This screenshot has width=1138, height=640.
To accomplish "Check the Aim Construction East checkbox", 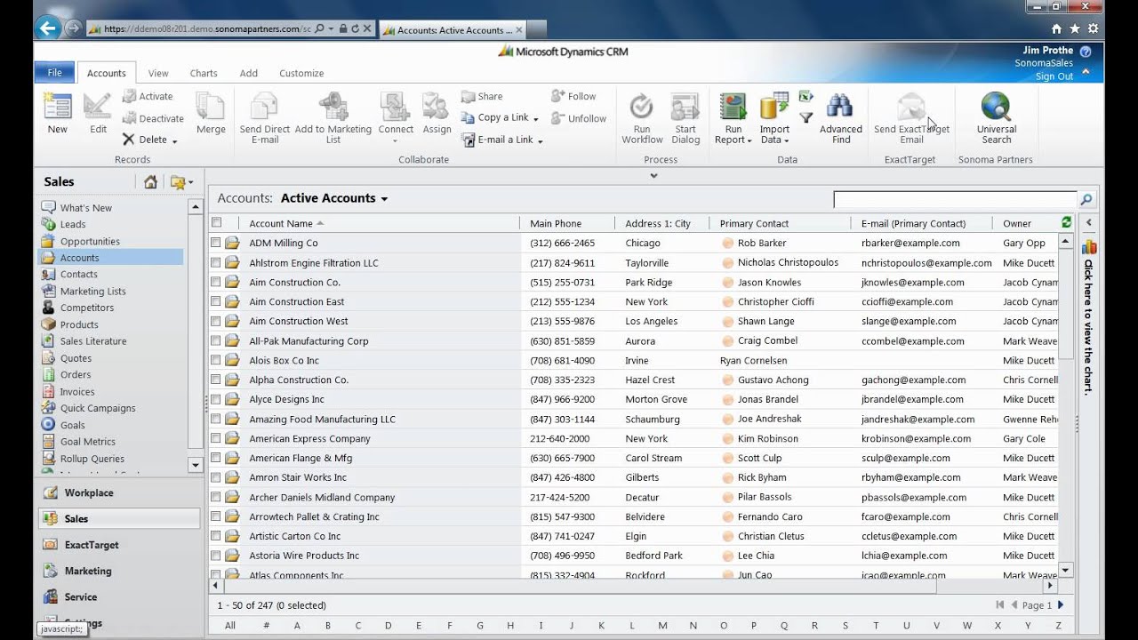I will click(216, 301).
